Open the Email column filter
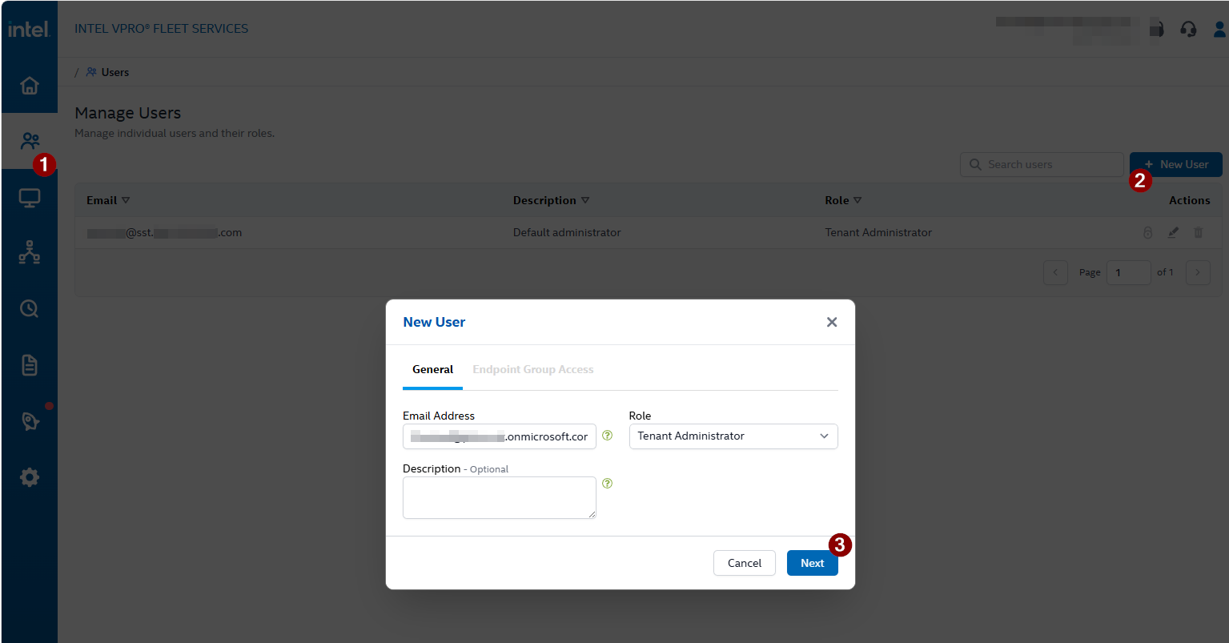 click(x=126, y=200)
